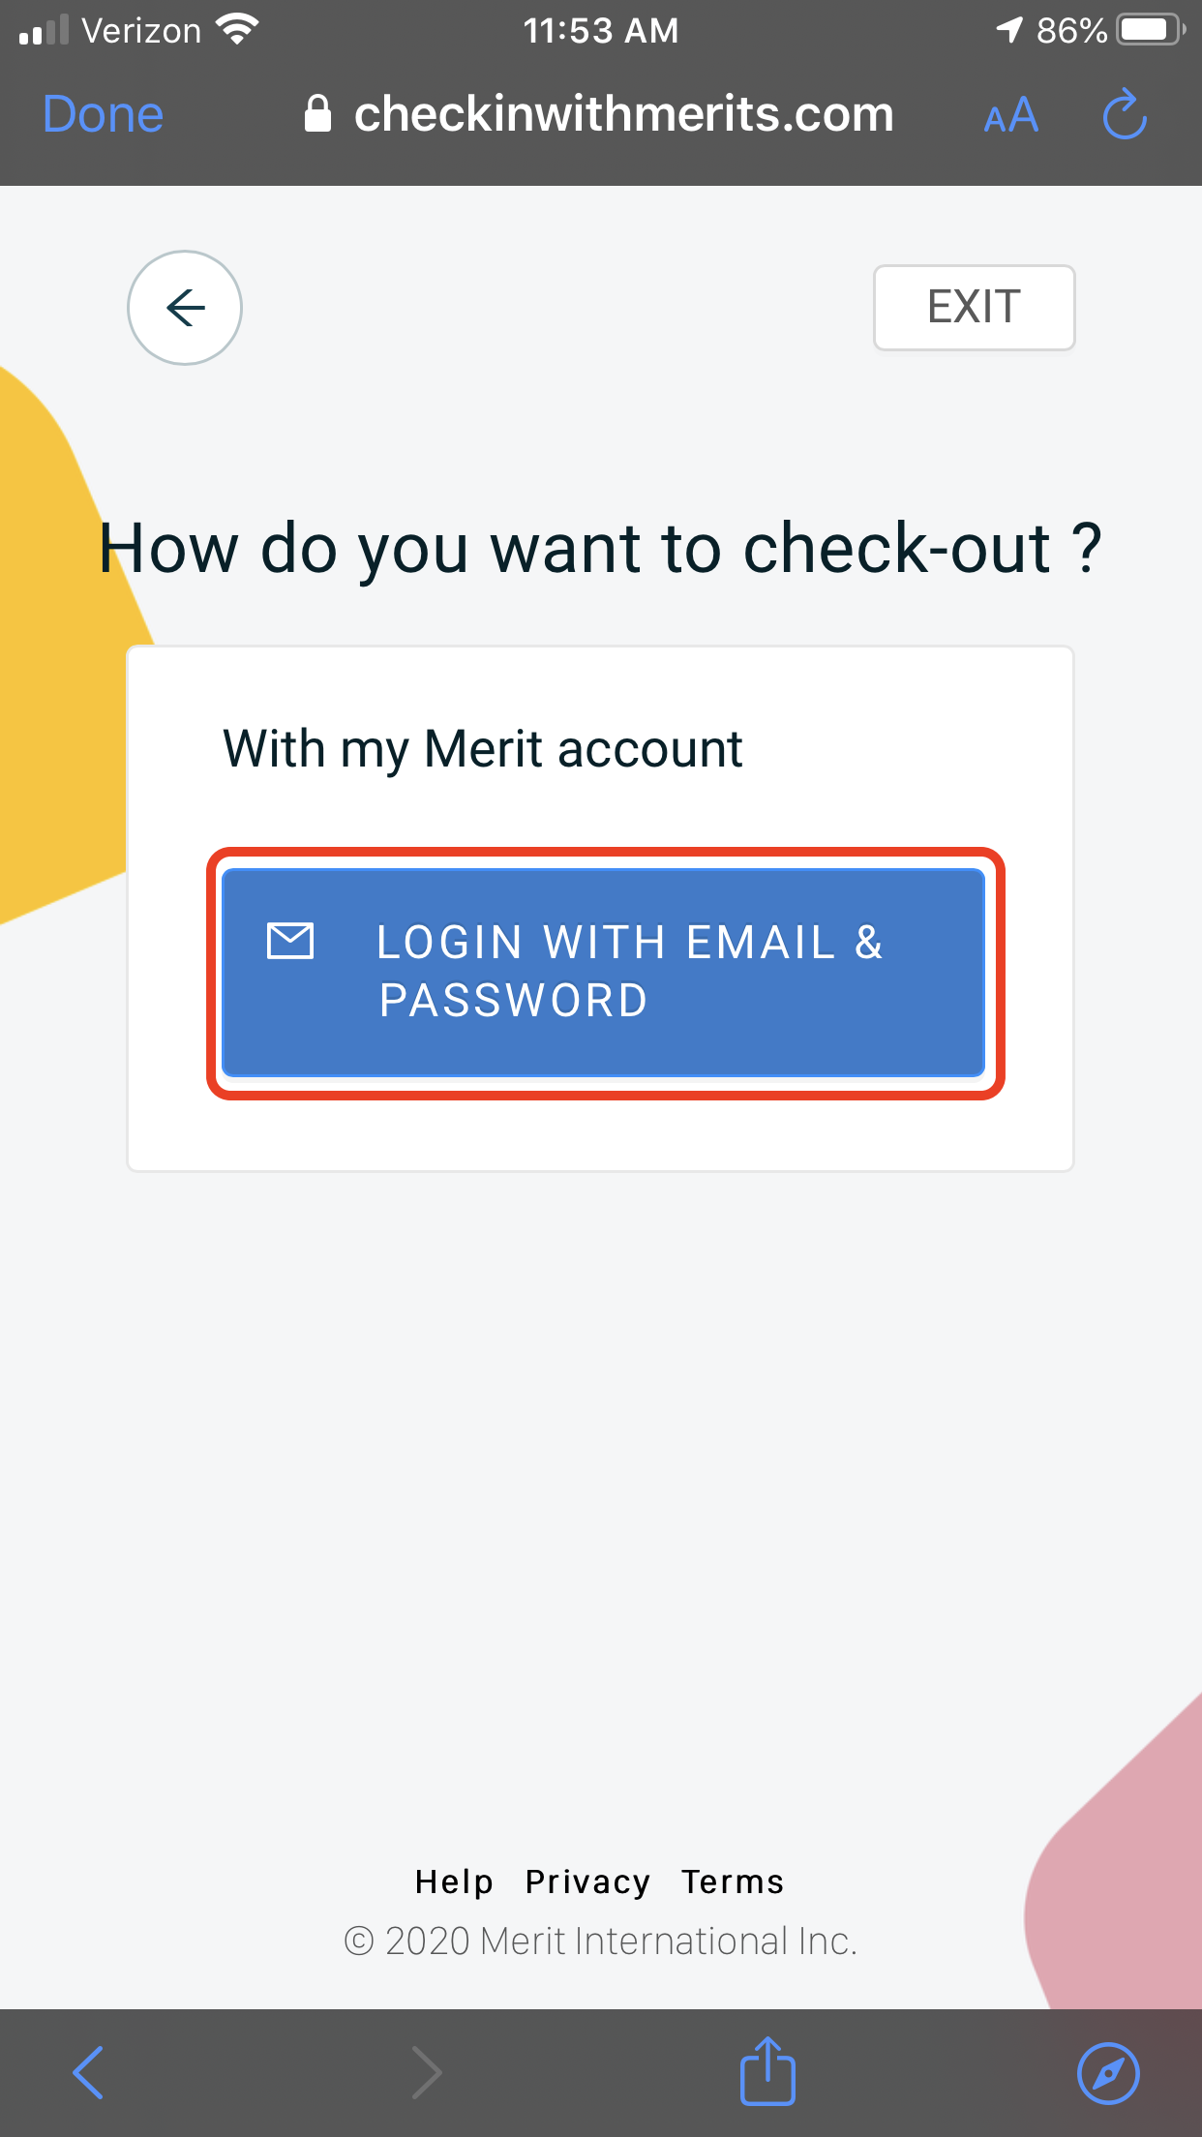
Task: Tap the 11:53 AM clock
Action: (x=601, y=30)
